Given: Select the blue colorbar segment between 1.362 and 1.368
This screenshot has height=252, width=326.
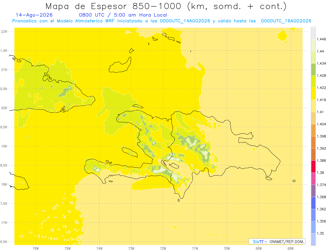Looking at the screenshot, I should (x=313, y=203).
